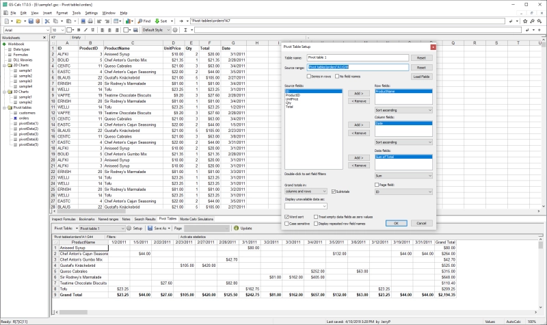Screen dimensions: 547x325
Task: Click Reset beside the Table name
Action: [x=421, y=58]
